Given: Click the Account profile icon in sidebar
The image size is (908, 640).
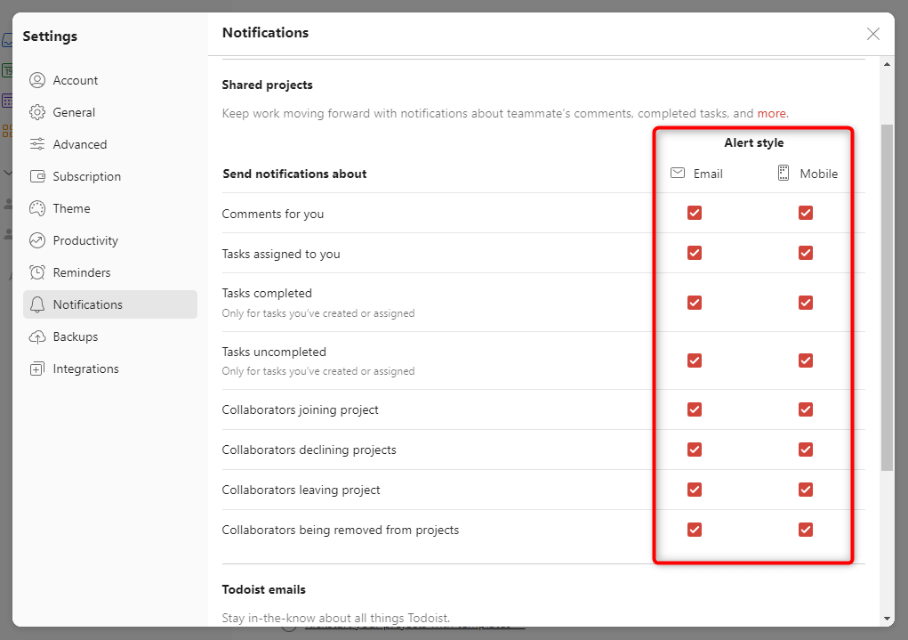Looking at the screenshot, I should [37, 80].
